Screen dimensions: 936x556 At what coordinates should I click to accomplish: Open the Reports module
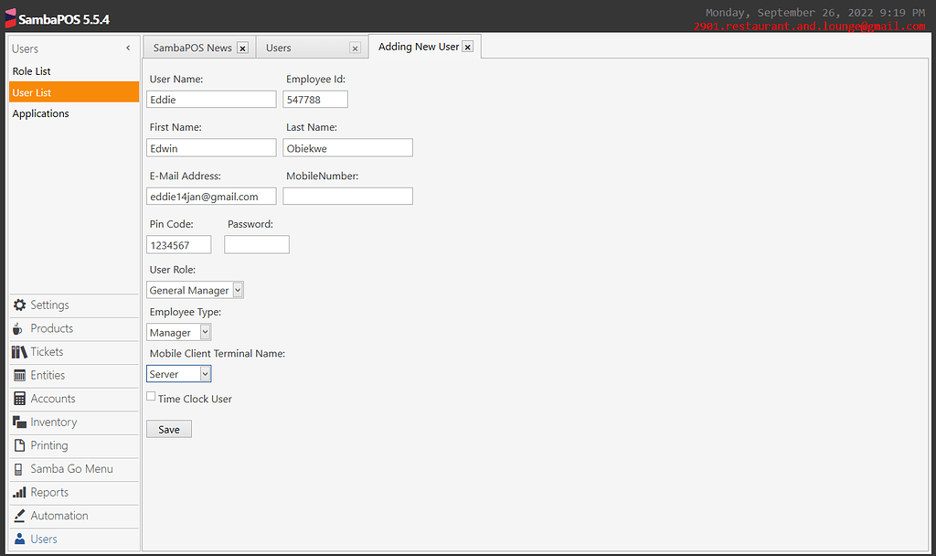[49, 492]
